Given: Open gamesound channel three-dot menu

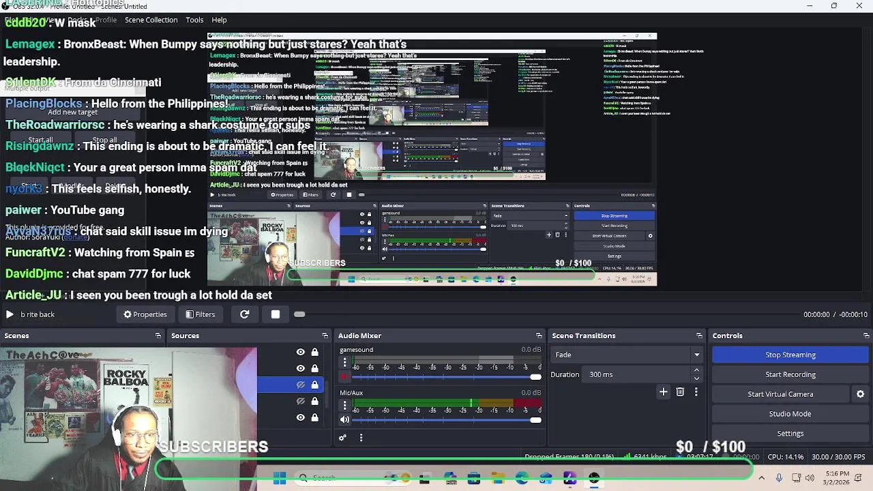Looking at the screenshot, I should (344, 363).
